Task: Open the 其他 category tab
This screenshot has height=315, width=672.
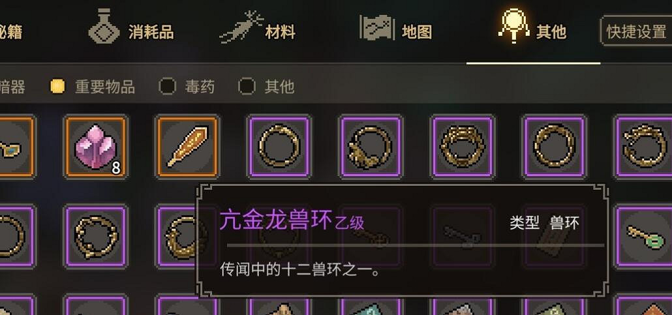Action: (551, 32)
